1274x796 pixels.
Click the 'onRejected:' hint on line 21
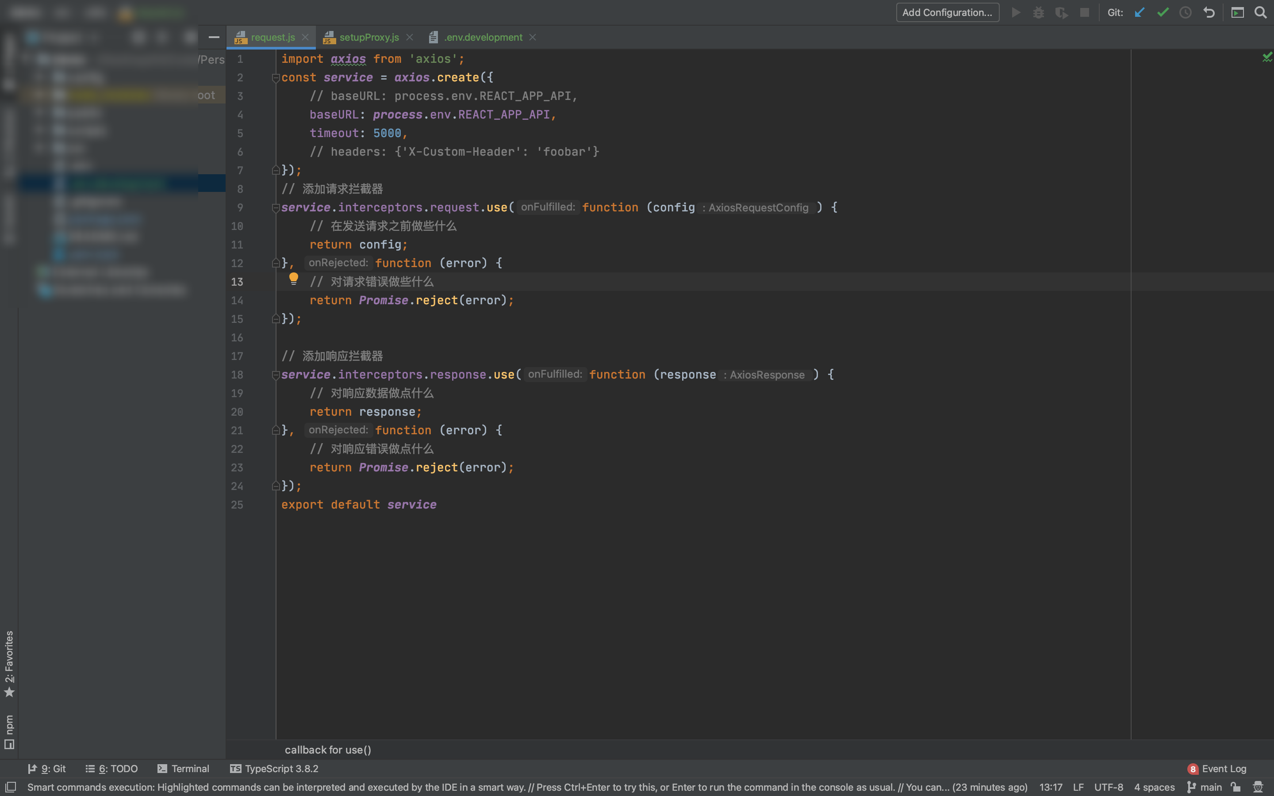[x=338, y=430]
